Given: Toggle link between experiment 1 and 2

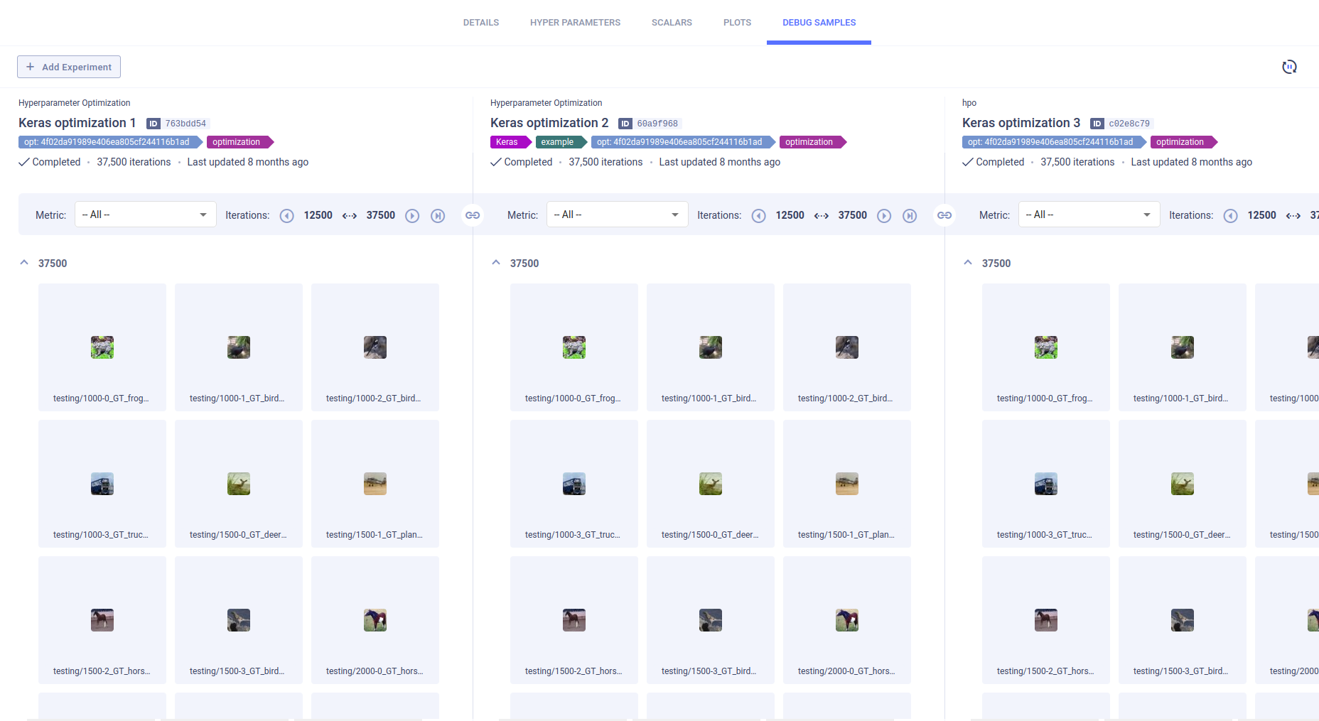Looking at the screenshot, I should coord(473,215).
